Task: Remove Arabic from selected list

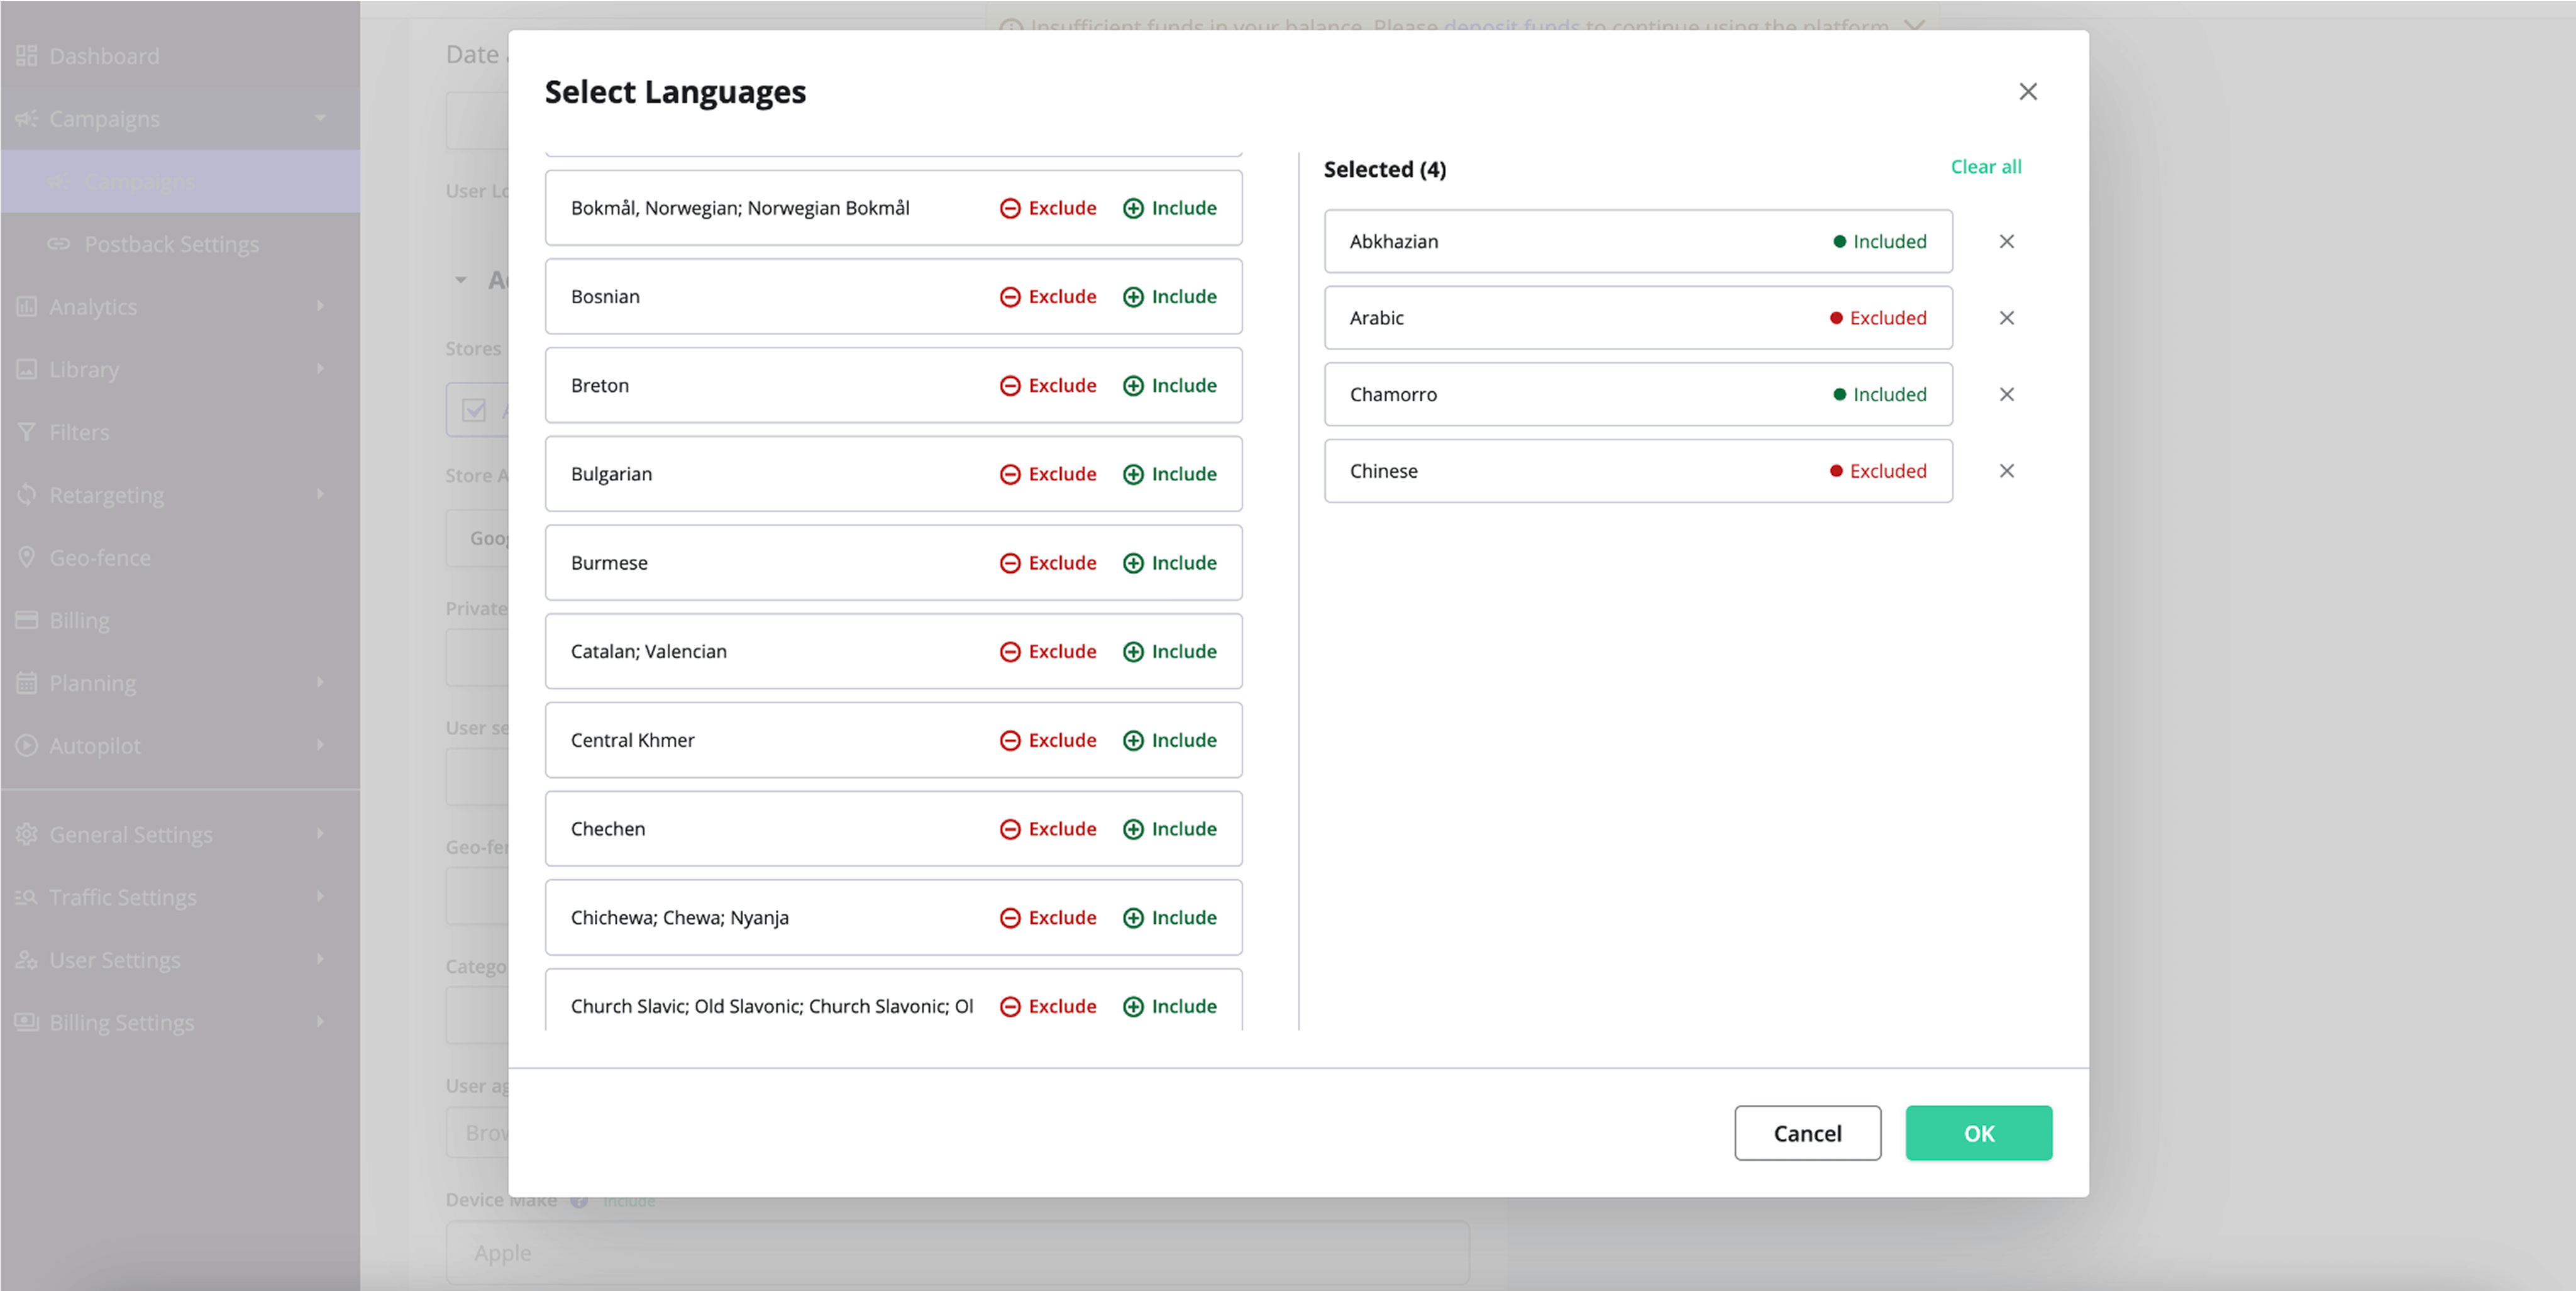Action: (x=2006, y=318)
